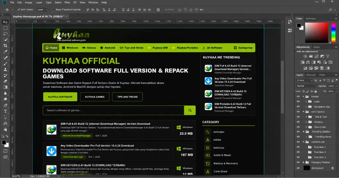Viewport: 339px width, 178px height.
Task: Select the Move tool
Action: [5, 22]
